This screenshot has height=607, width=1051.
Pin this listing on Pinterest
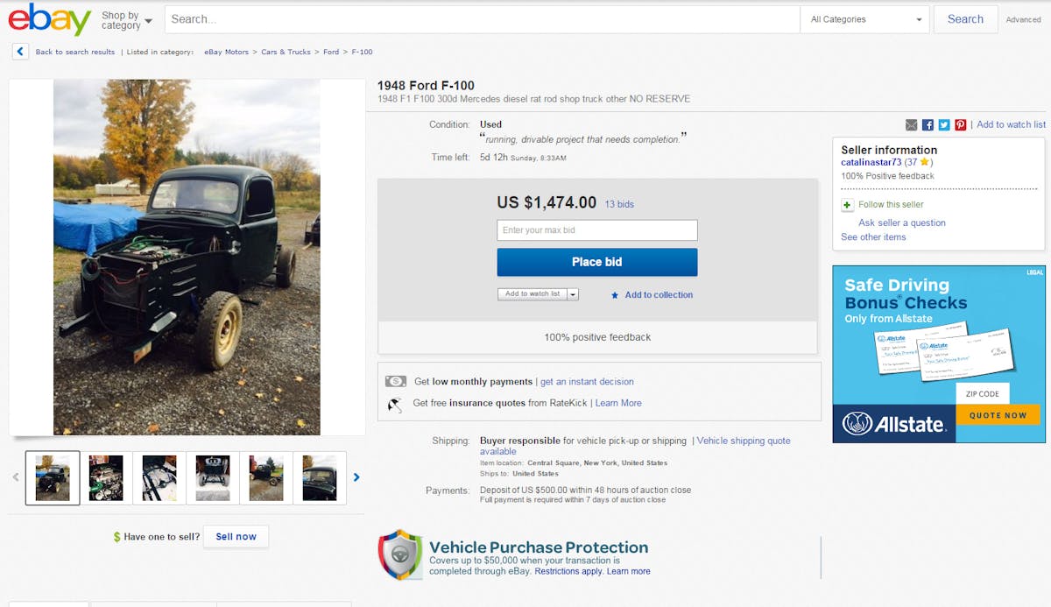[961, 125]
